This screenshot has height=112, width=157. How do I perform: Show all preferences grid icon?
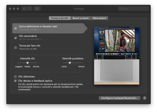(37, 9)
